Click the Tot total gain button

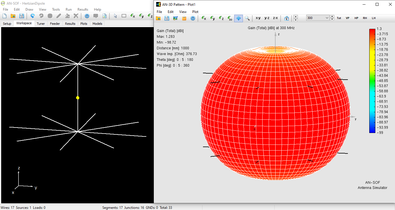(339, 18)
